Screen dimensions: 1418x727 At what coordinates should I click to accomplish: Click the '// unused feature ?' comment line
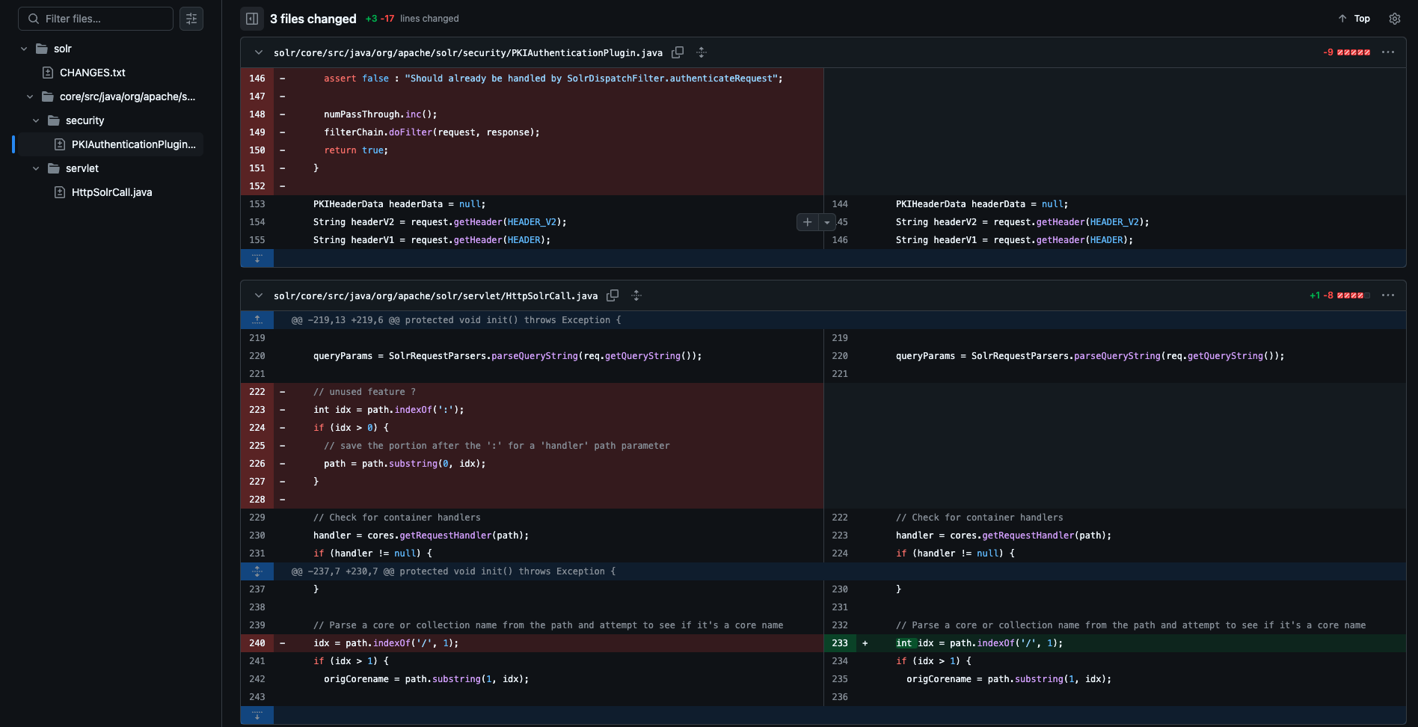[364, 392]
